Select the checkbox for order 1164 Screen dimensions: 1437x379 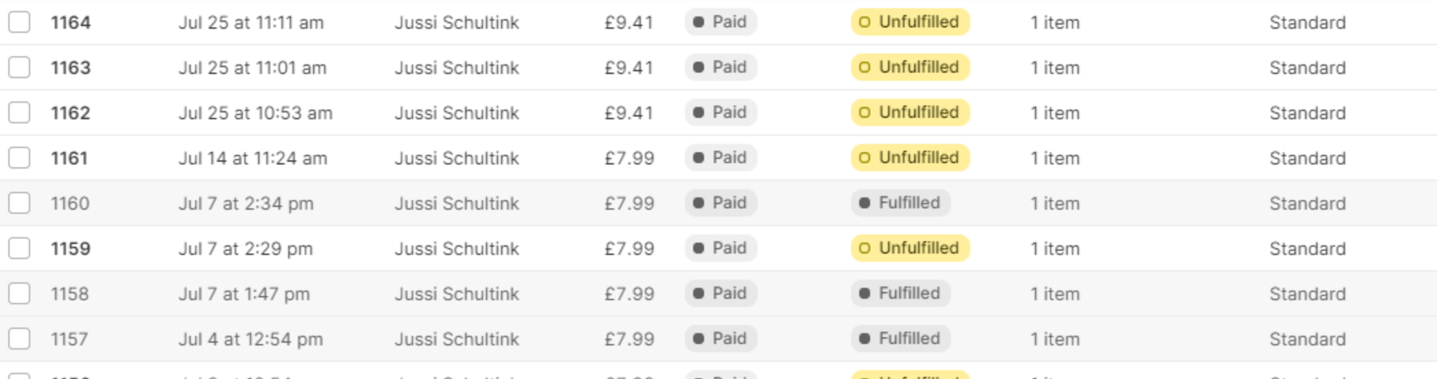(x=19, y=22)
